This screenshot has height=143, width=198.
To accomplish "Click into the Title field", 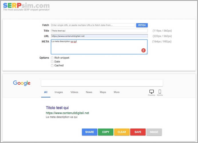I will pyautogui.click(x=99, y=31).
